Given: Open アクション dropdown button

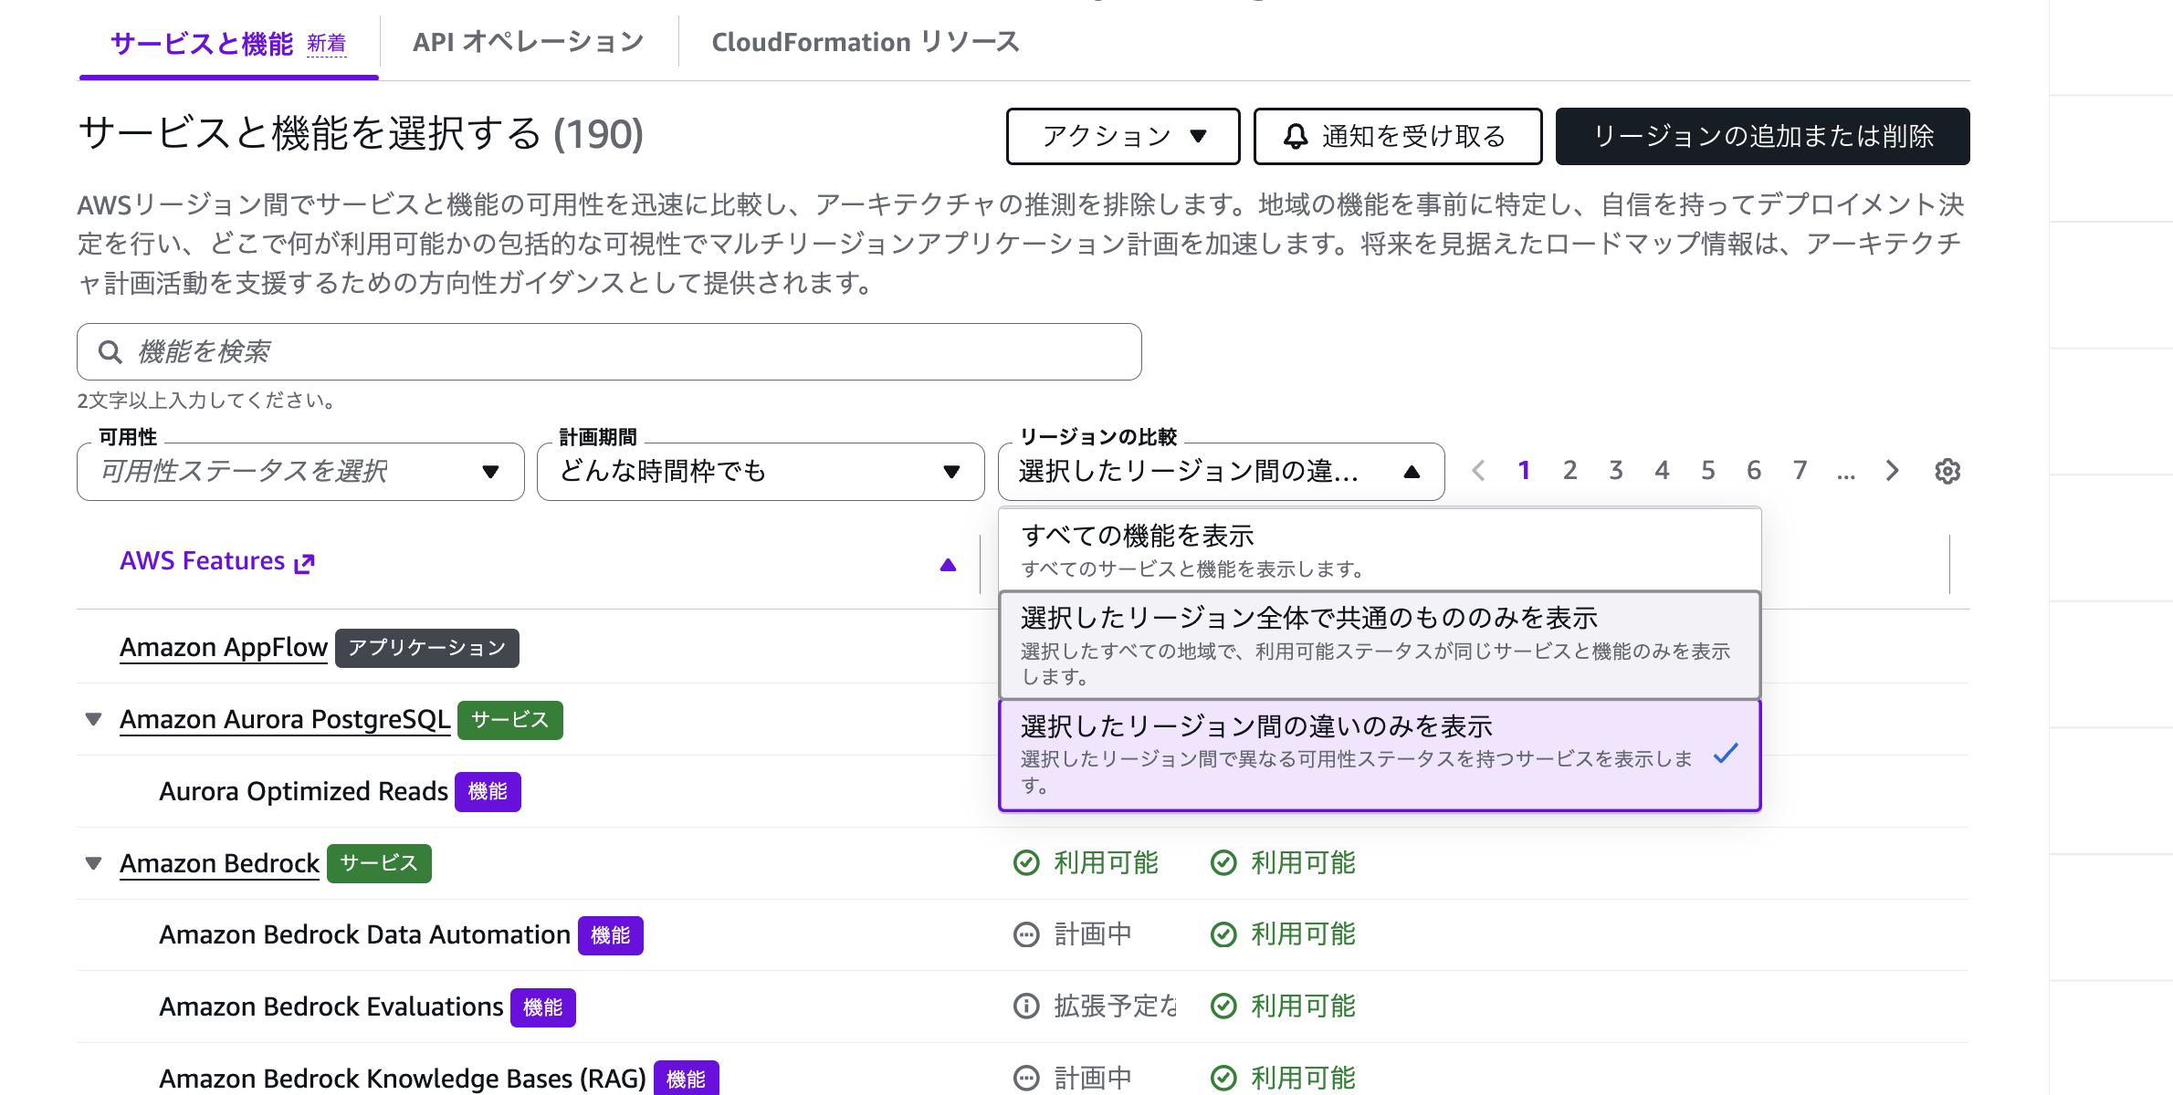Looking at the screenshot, I should click(x=1123, y=137).
